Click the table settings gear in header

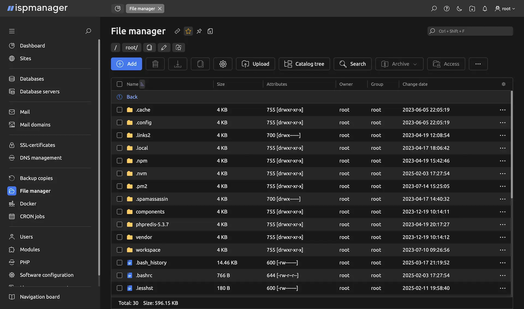504,84
